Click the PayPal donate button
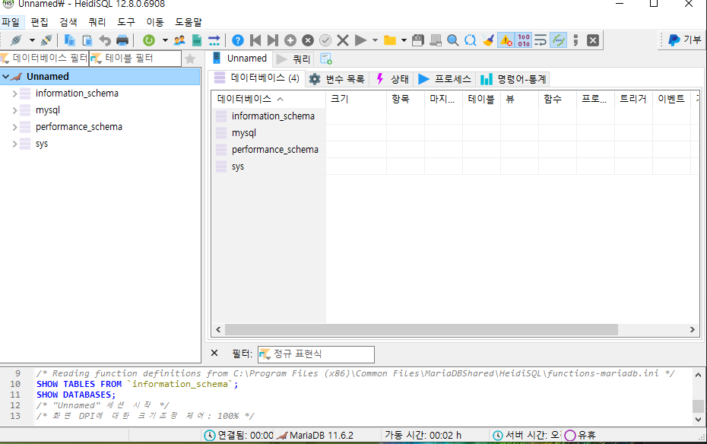This screenshot has height=444, width=707. point(684,40)
